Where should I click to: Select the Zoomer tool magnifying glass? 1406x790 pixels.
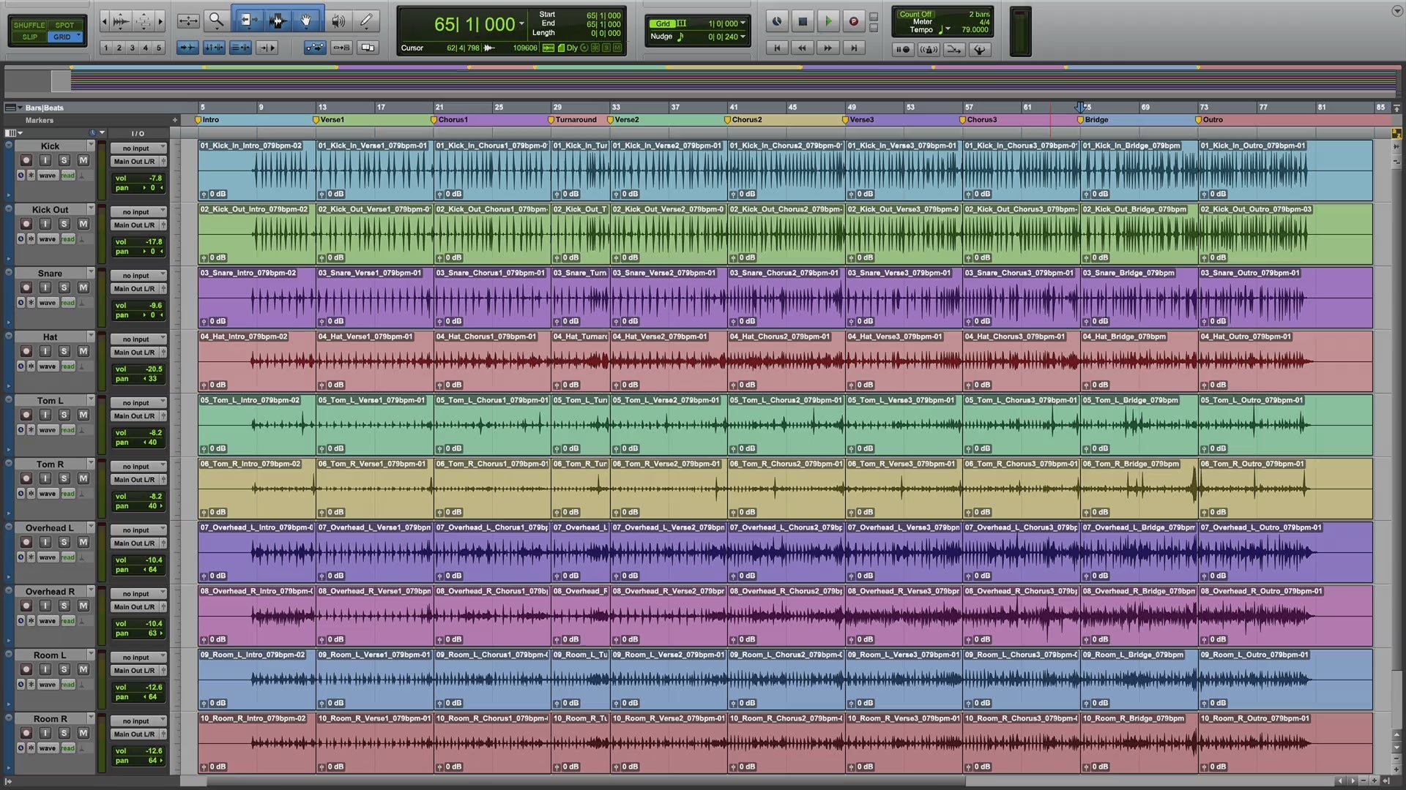coord(216,20)
